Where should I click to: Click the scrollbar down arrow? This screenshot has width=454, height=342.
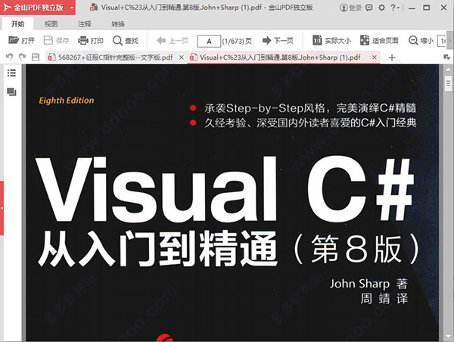click(x=448, y=337)
